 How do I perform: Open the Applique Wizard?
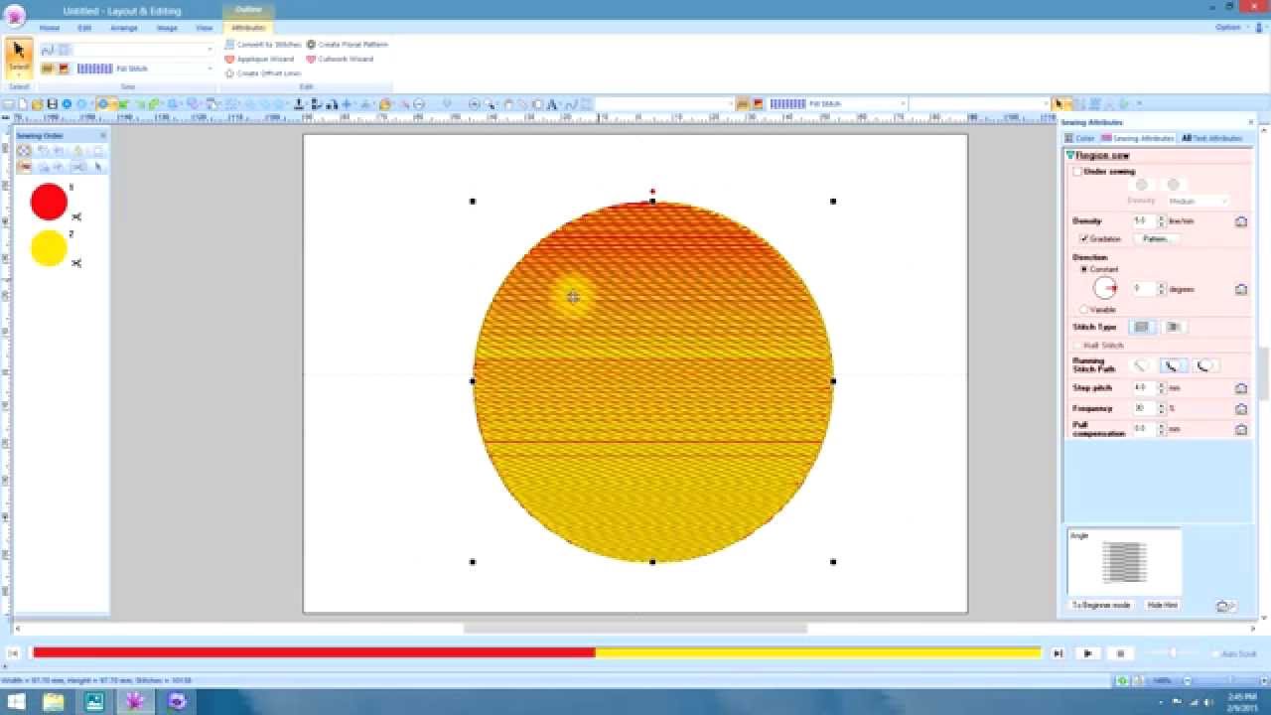tap(259, 59)
